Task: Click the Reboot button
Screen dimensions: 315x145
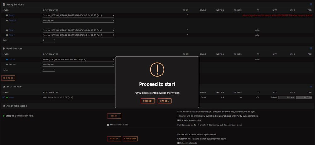Action: point(114,139)
